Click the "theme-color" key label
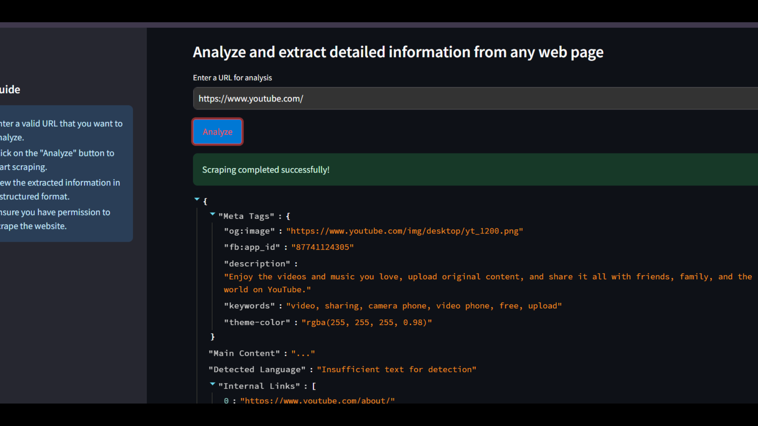758x426 pixels. (257, 323)
